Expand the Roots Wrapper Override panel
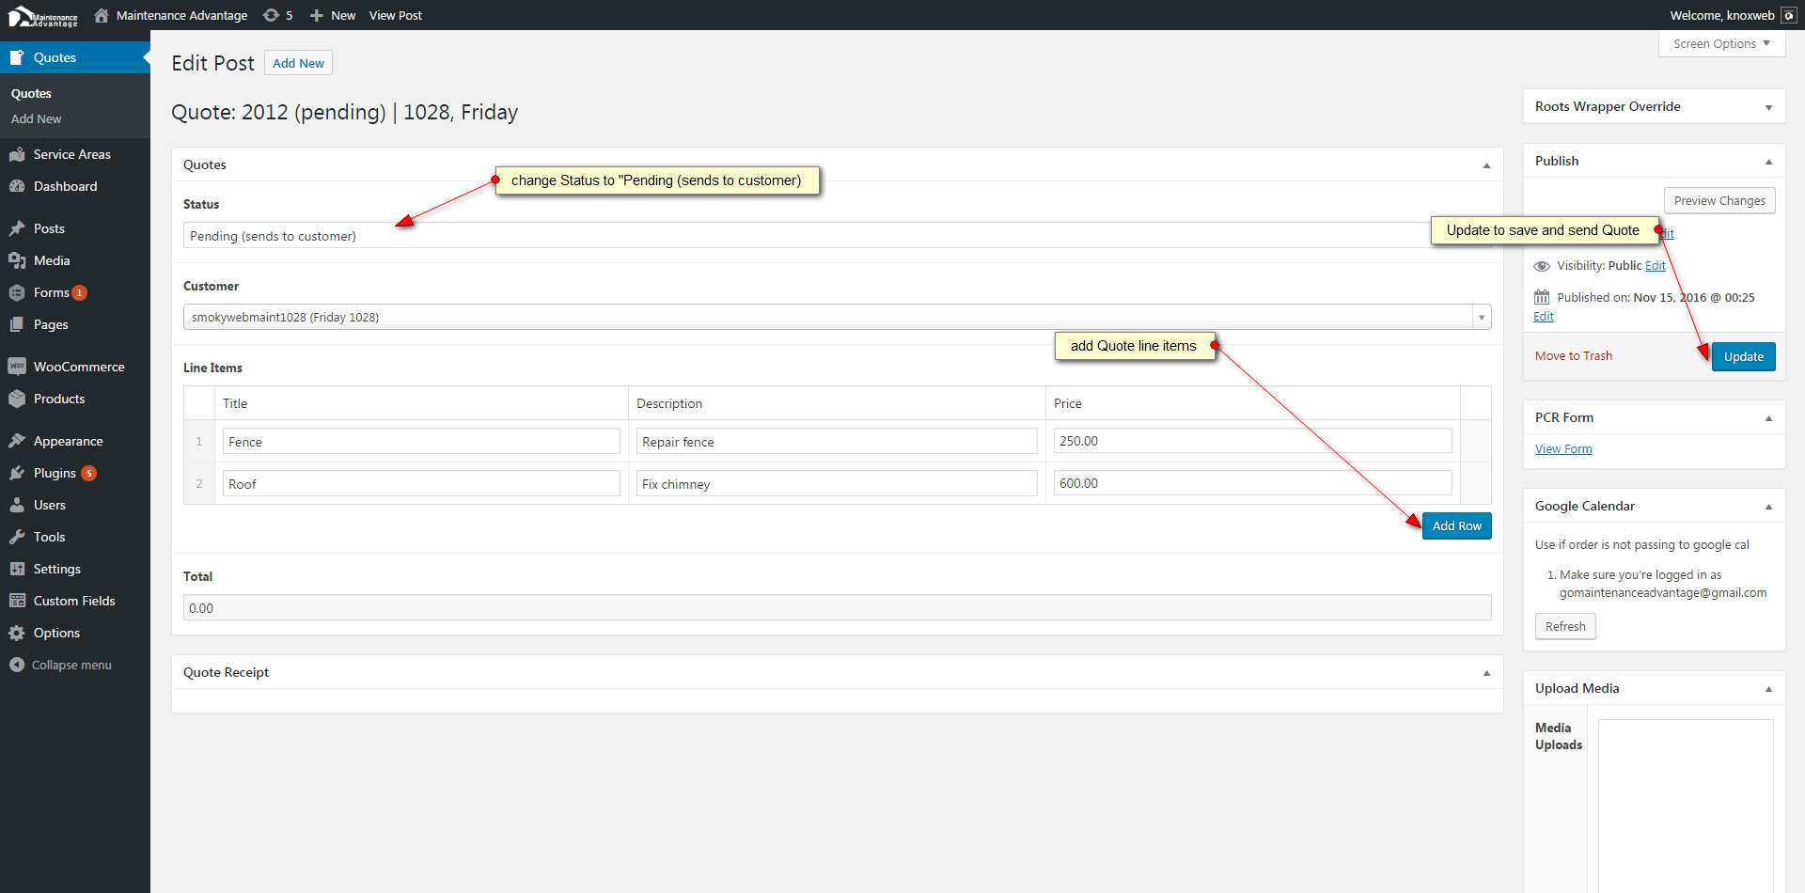Image resolution: width=1805 pixels, height=893 pixels. [x=1768, y=107]
